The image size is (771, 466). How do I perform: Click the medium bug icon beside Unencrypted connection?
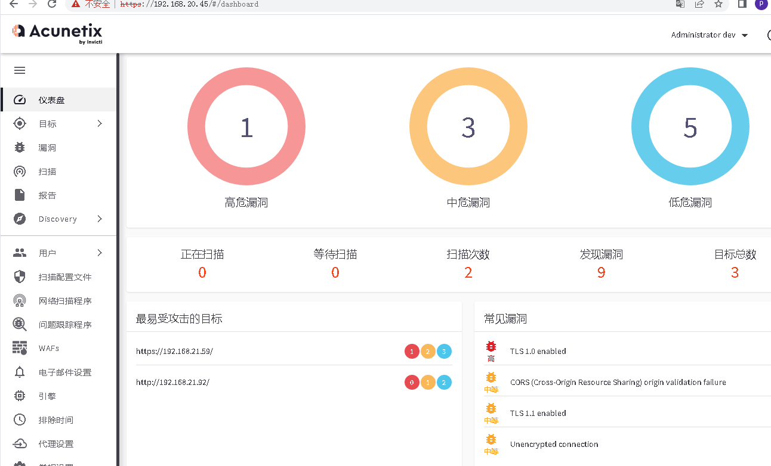[491, 439]
